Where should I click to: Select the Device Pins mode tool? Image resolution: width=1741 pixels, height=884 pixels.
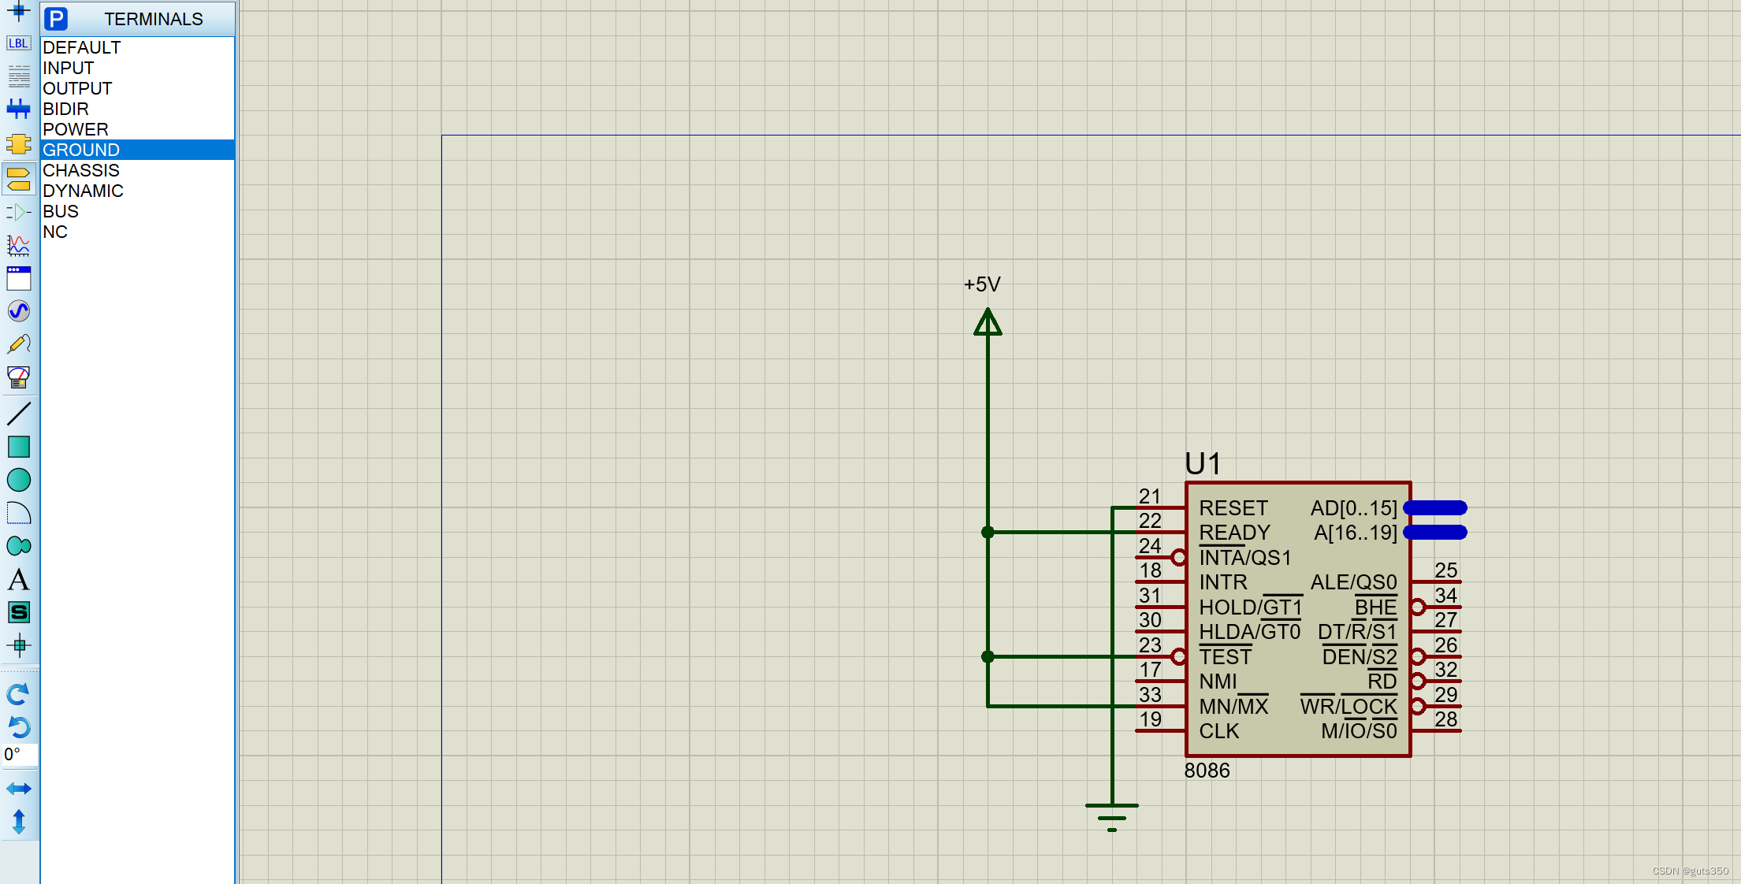tap(18, 212)
